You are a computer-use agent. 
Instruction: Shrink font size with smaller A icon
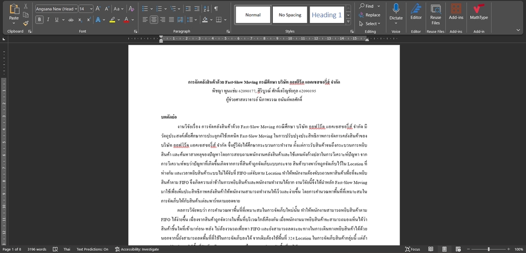[107, 9]
